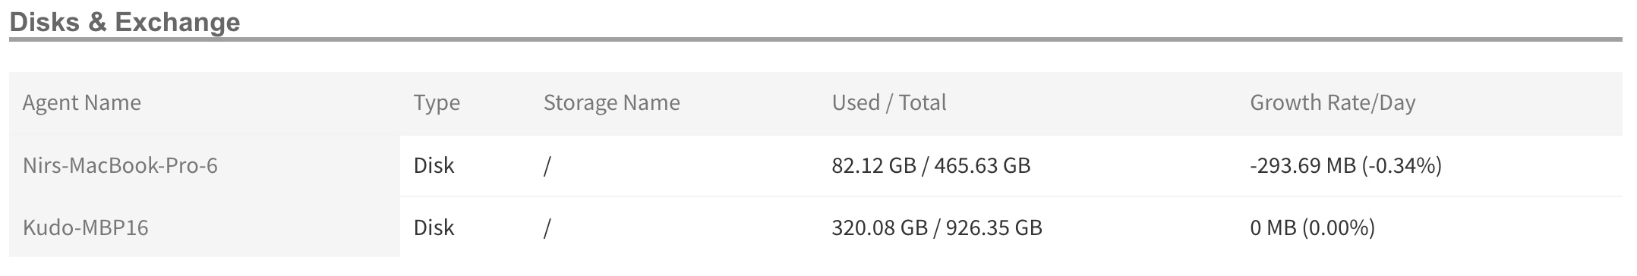This screenshot has height=276, width=1637.
Task: Click the Used / Total column header
Action: pos(889,102)
